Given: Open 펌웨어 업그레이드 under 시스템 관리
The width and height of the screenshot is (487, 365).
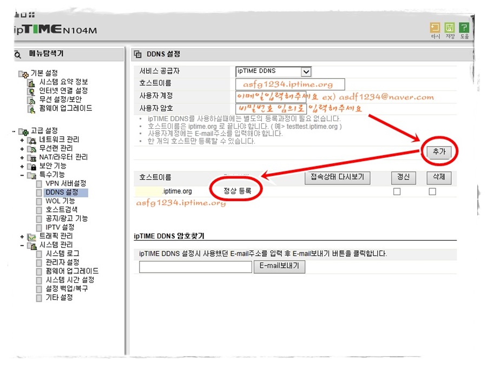Looking at the screenshot, I should 72,271.
